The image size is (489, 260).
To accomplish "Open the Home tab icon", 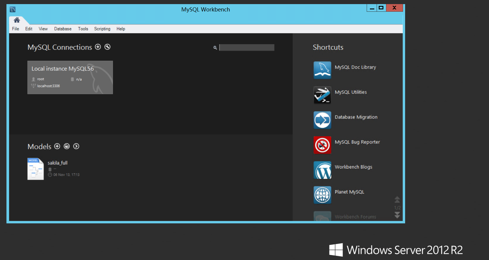I will [x=17, y=20].
